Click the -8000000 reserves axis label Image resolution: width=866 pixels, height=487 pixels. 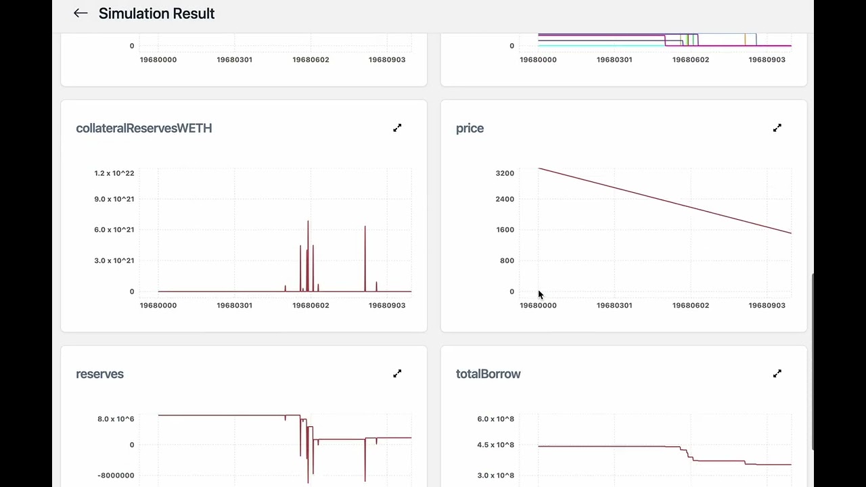click(x=116, y=476)
